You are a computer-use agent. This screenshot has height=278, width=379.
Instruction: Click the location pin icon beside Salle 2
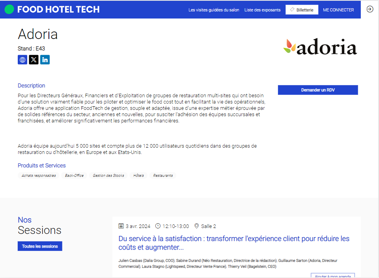point(196,226)
